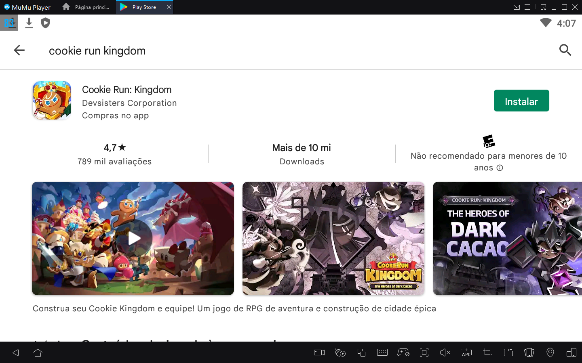
Task: Open the messages envelope icon
Action: tap(517, 7)
